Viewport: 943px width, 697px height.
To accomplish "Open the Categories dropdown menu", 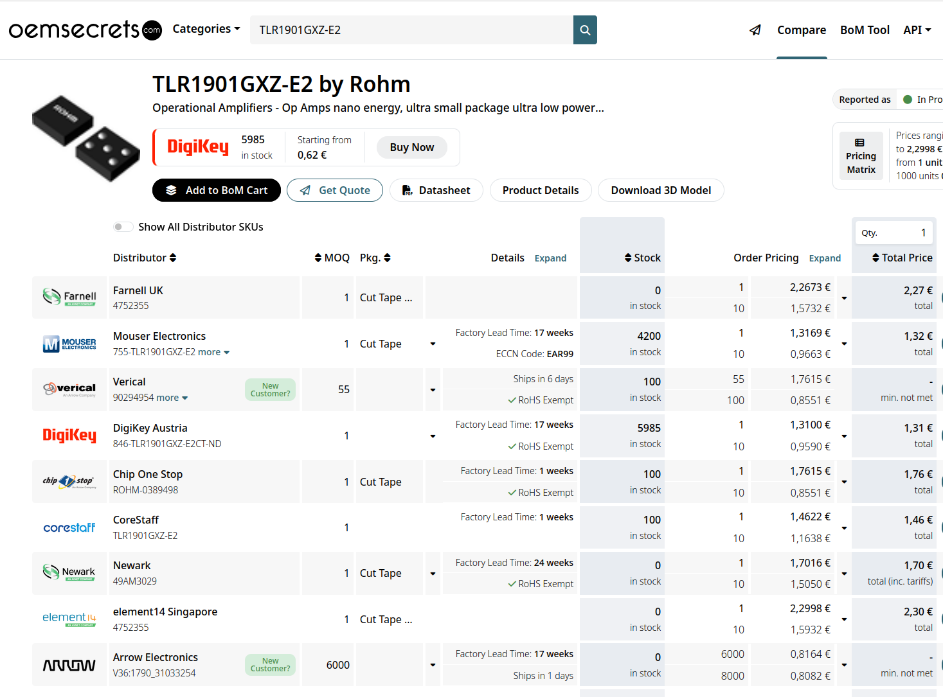I will [x=206, y=29].
